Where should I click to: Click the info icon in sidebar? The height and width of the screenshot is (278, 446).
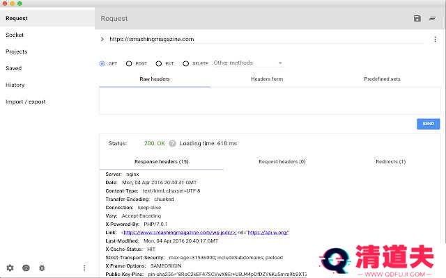tap(26, 268)
